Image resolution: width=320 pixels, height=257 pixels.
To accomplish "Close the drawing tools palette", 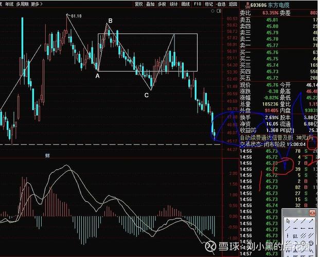I will pyautogui.click(x=312, y=212).
